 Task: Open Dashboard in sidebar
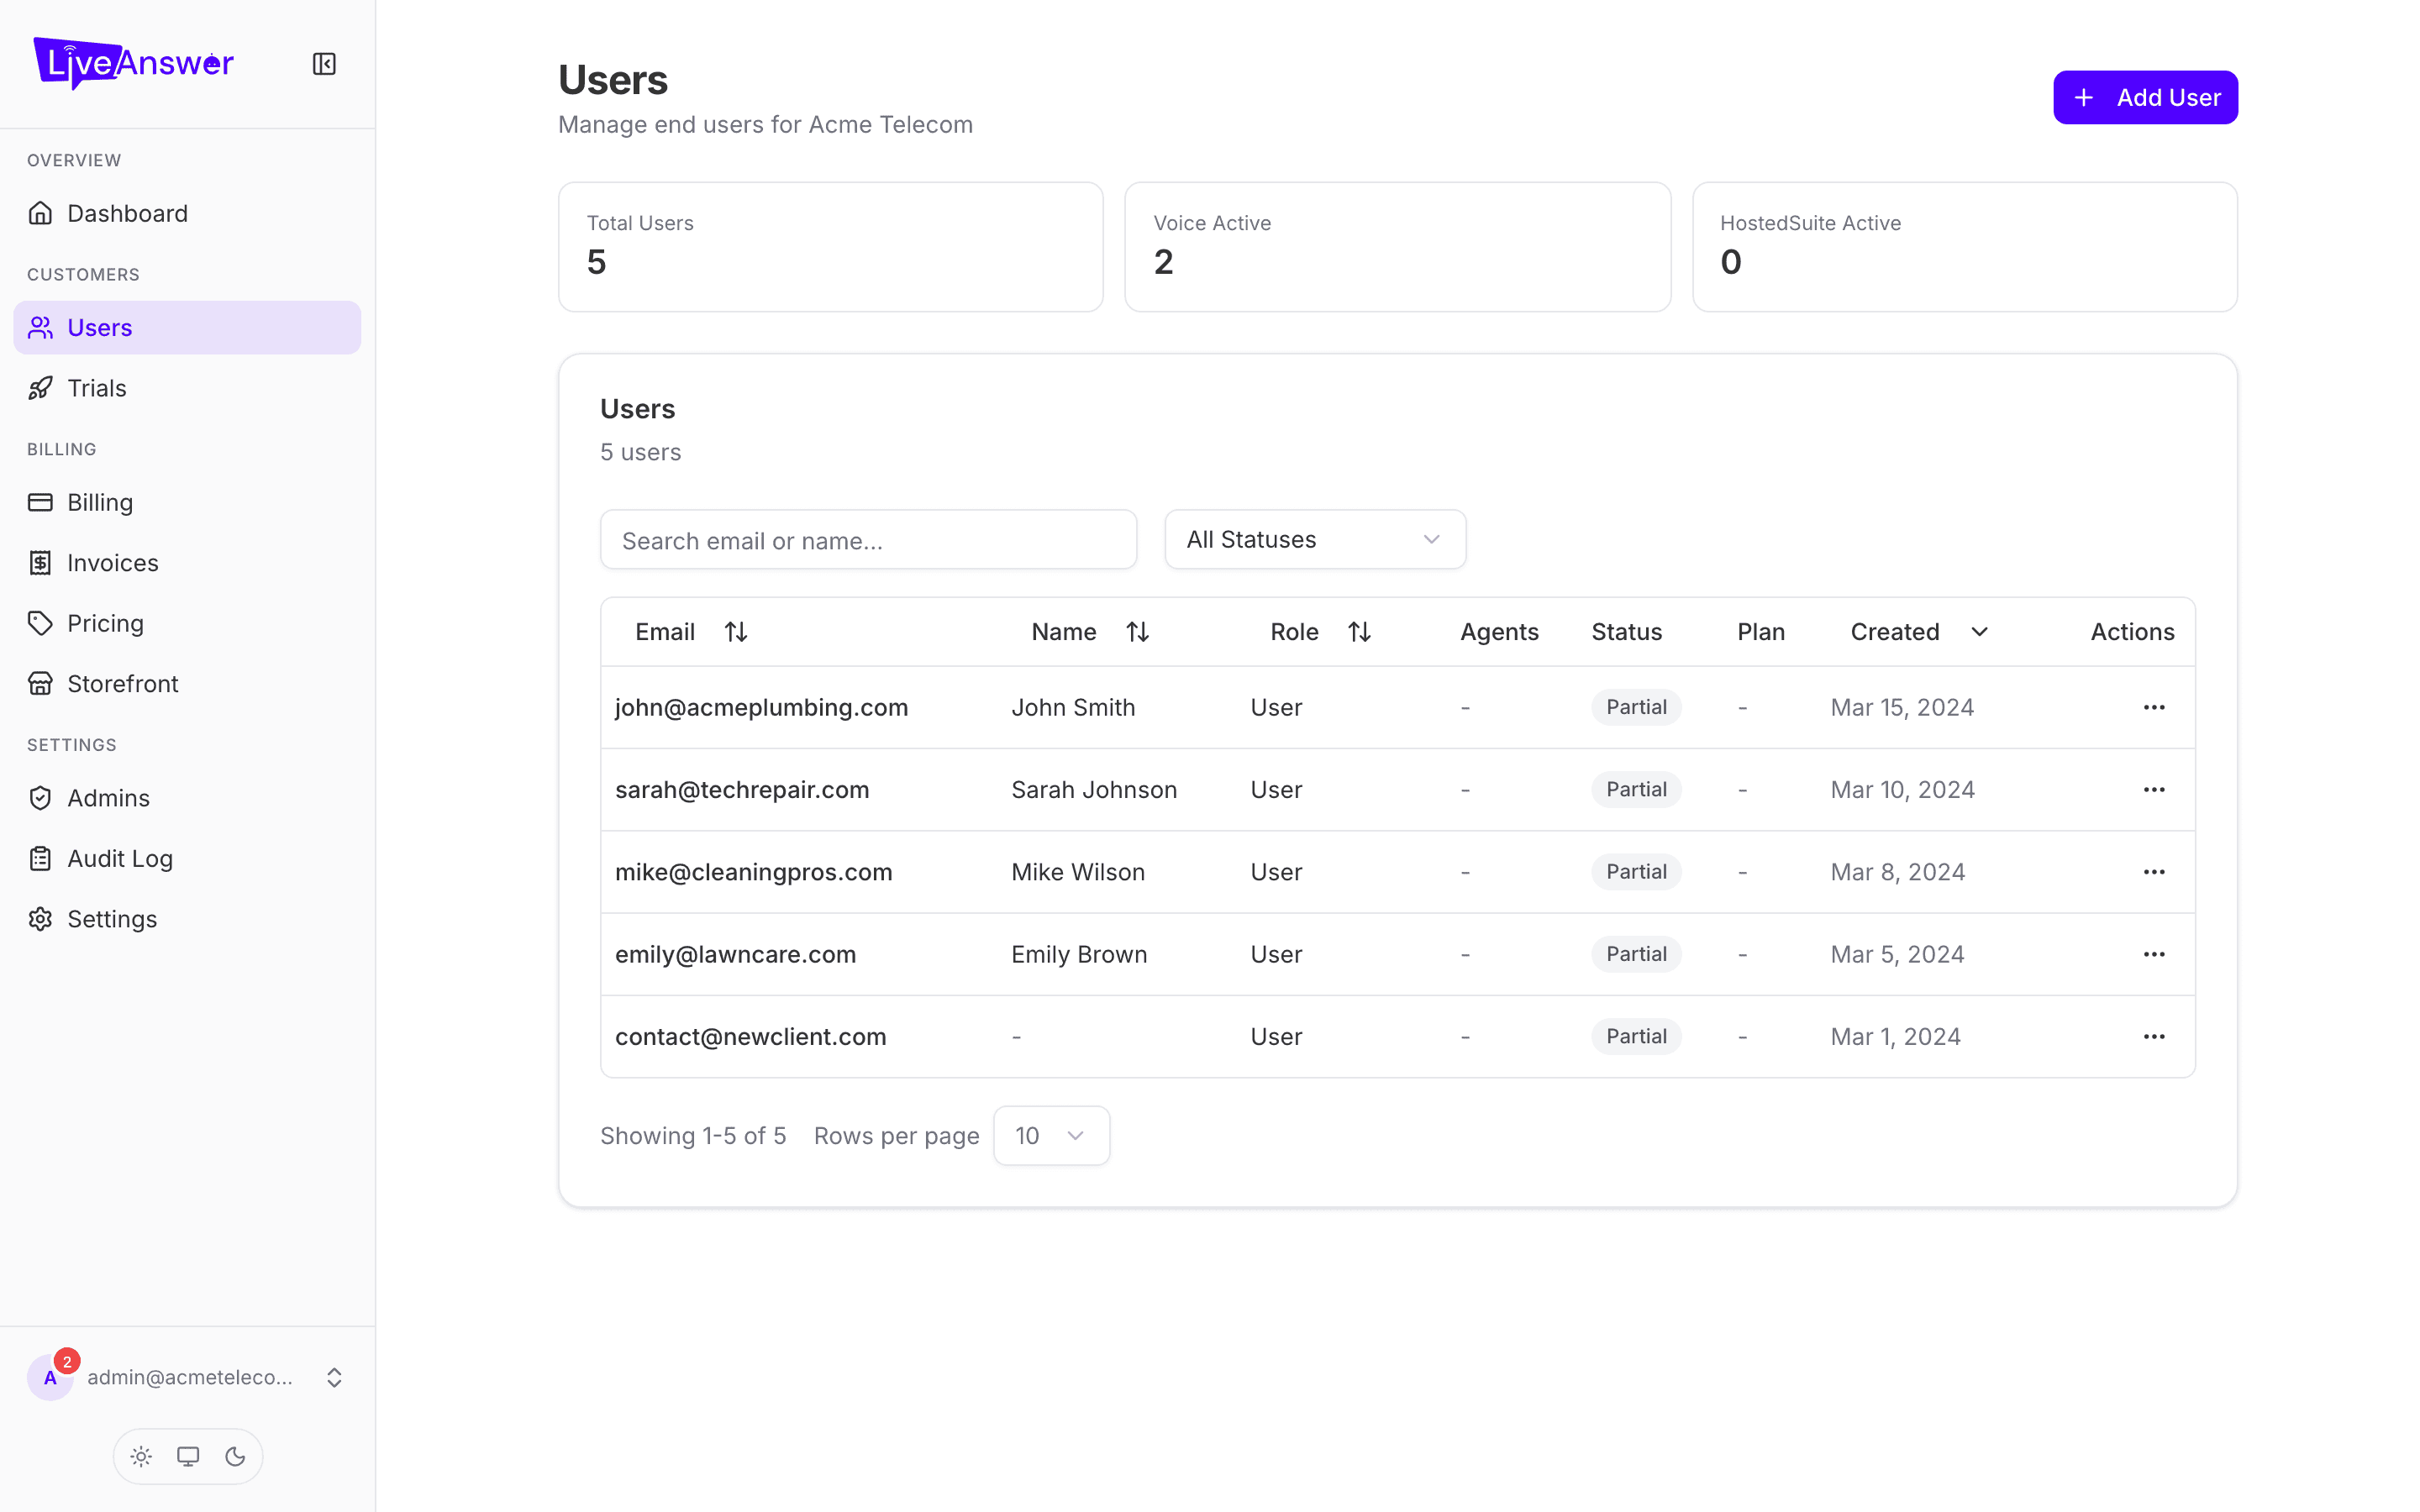pyautogui.click(x=187, y=213)
